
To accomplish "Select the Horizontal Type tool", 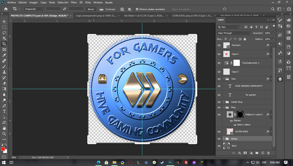I will point(4,111).
